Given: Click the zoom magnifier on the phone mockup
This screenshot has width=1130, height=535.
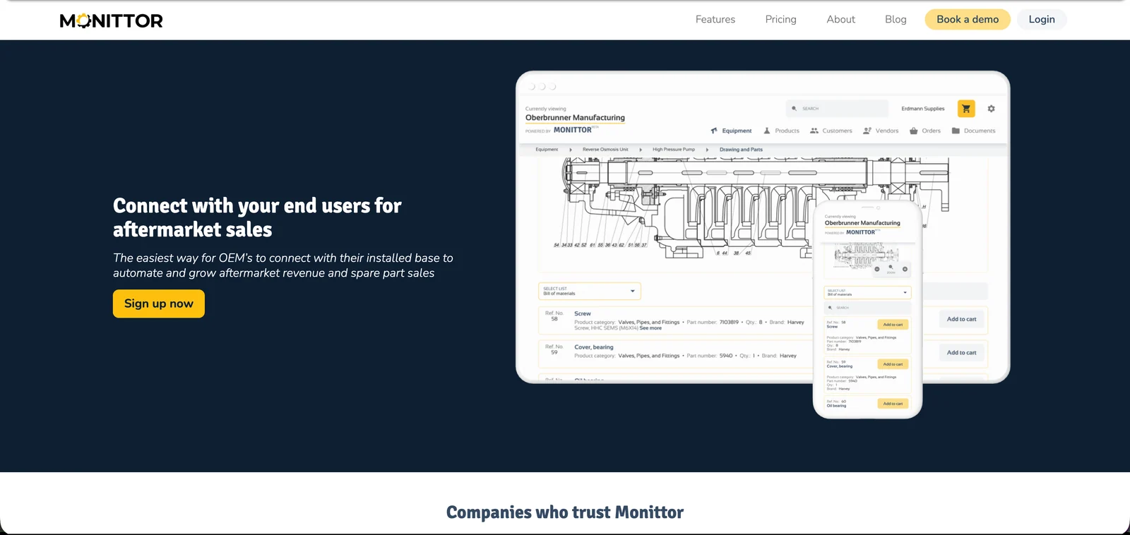Looking at the screenshot, I should [x=891, y=267].
